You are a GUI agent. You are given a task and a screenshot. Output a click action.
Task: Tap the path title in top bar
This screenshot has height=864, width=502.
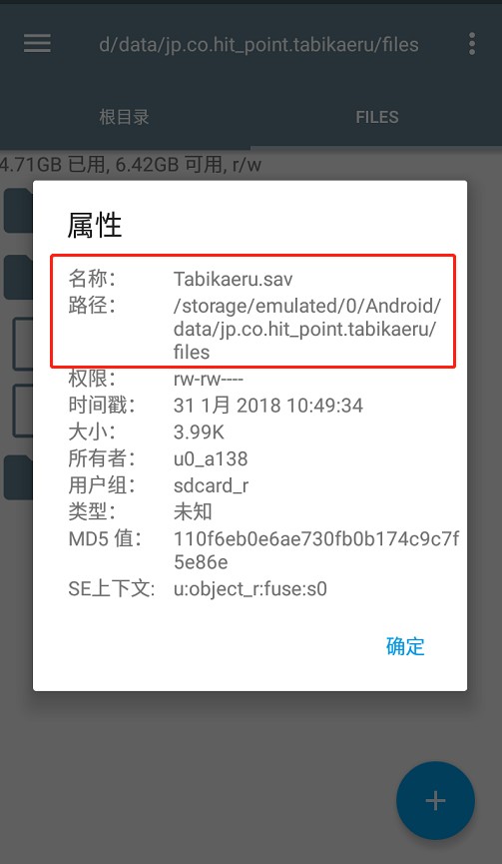pyautogui.click(x=258, y=44)
